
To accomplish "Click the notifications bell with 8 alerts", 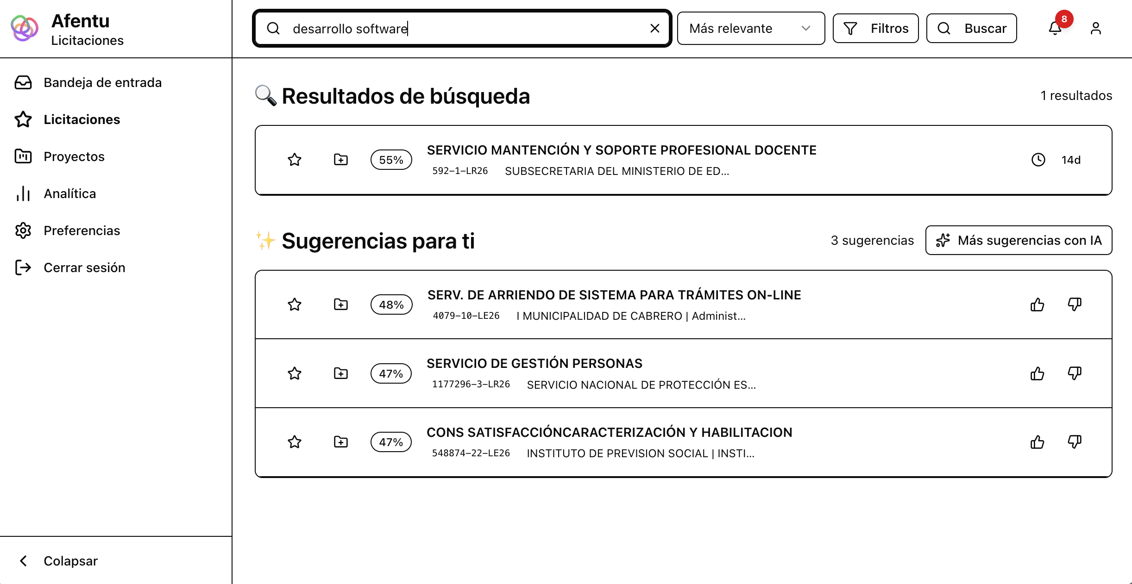I will tap(1055, 28).
